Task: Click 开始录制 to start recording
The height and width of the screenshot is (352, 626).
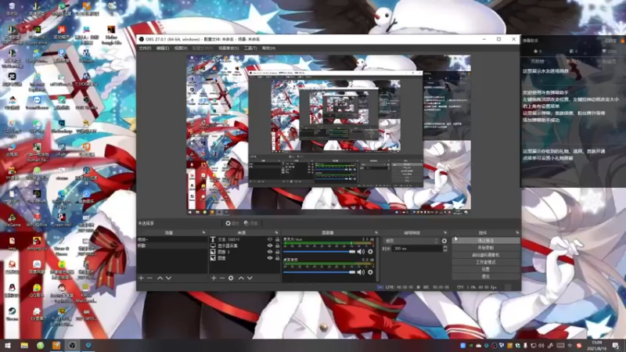Action: pos(486,248)
